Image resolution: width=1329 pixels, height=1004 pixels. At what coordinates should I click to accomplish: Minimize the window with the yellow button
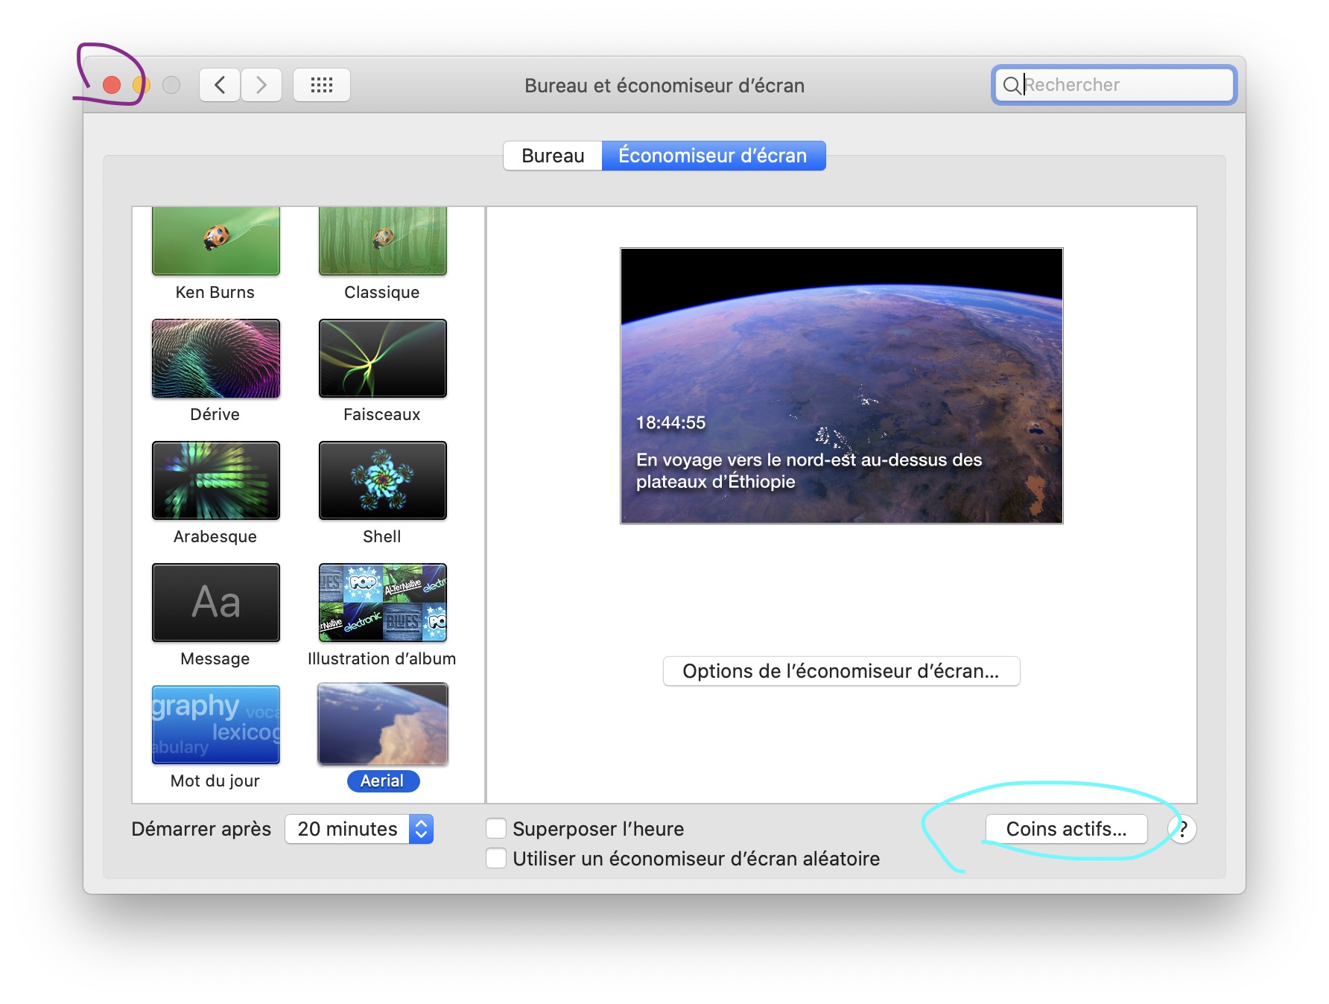click(142, 85)
